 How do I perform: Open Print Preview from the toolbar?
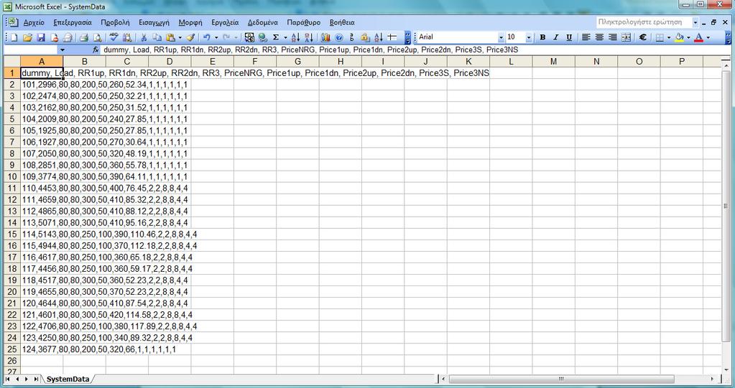[x=98, y=37]
